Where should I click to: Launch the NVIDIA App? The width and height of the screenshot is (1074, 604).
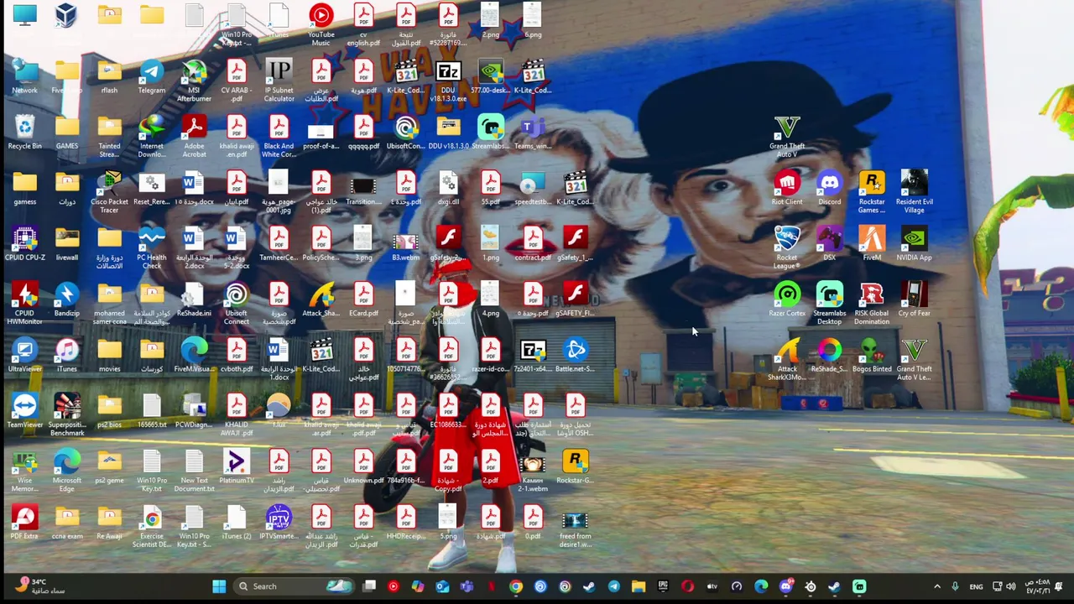pos(914,244)
